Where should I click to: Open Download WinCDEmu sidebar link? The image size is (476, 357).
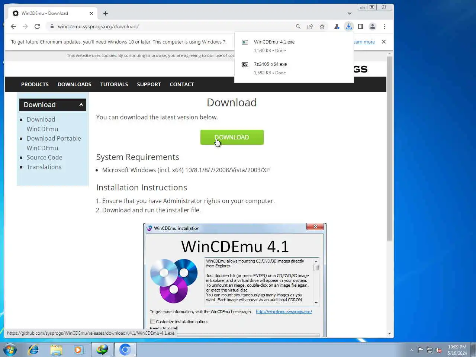pyautogui.click(x=42, y=124)
